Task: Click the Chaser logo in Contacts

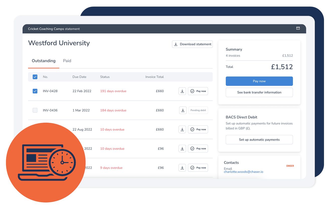Action: coord(290,166)
